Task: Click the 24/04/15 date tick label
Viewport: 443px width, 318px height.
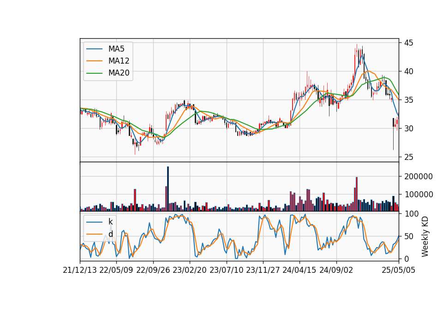Action: 299,271
